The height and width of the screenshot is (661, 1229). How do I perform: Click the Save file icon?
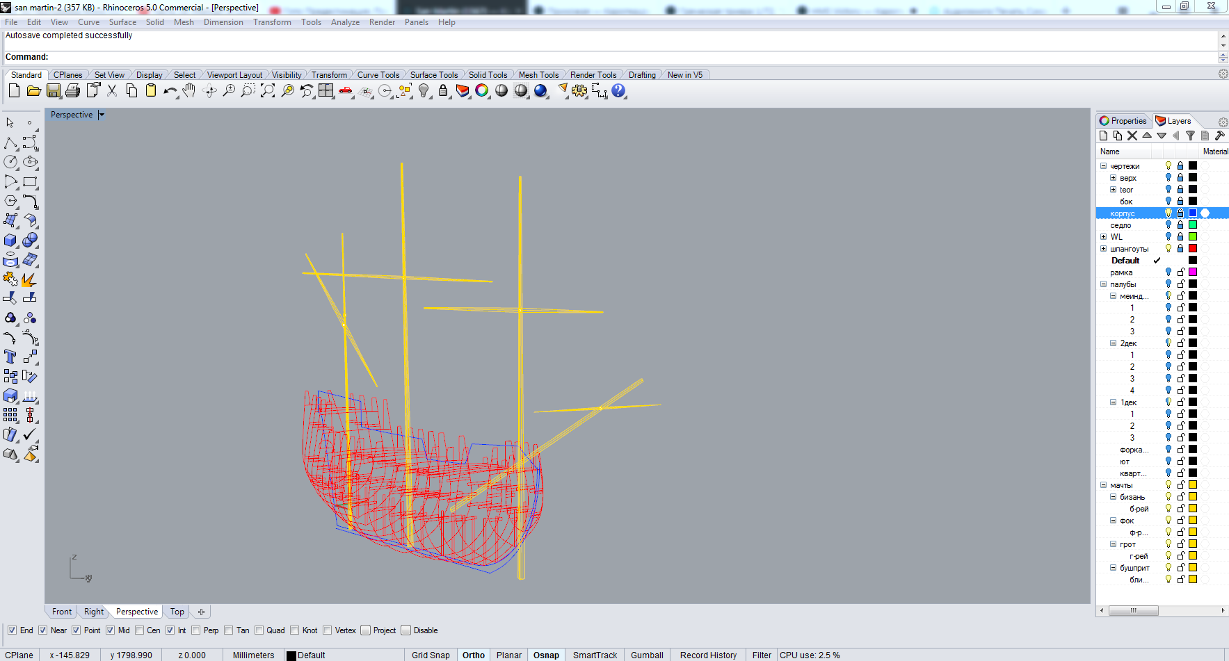(x=54, y=91)
